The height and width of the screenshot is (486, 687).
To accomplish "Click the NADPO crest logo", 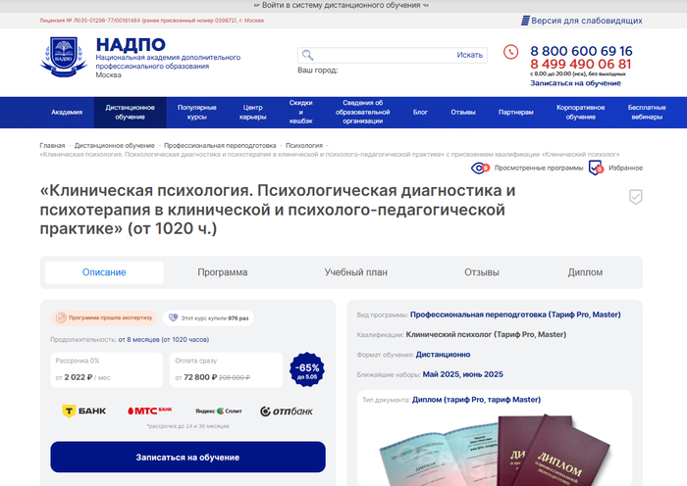I will (x=64, y=57).
